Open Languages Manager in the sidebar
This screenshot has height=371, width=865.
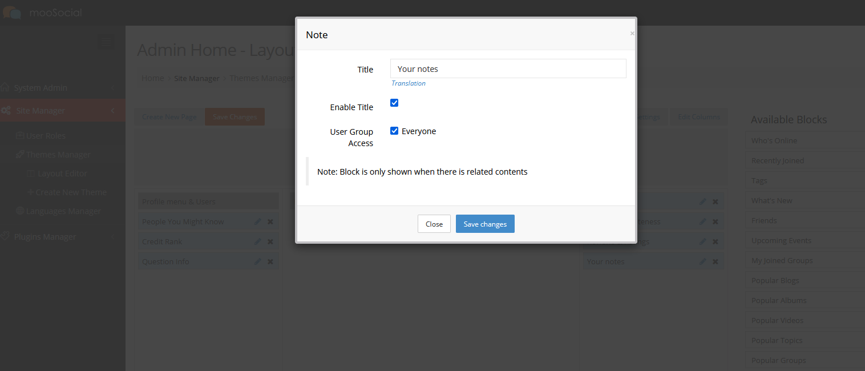(58, 211)
